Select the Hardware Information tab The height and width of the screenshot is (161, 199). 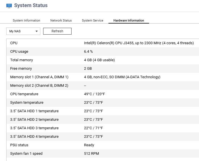pos(129,20)
